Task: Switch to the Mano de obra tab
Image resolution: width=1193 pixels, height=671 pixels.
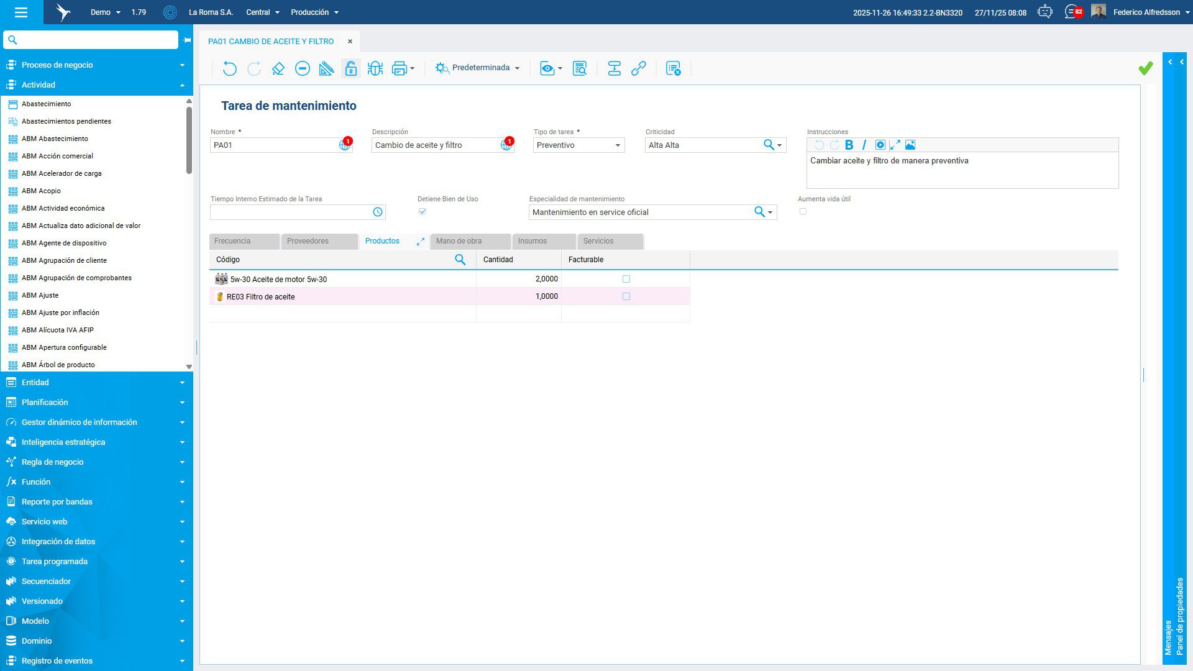Action: [459, 241]
